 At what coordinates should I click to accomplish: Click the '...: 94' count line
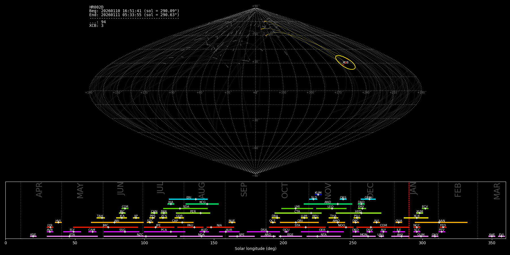click(x=97, y=22)
